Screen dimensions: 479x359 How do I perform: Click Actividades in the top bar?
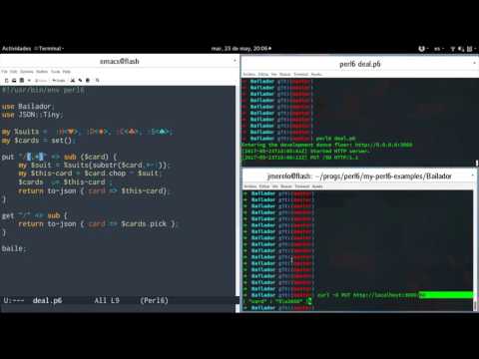16,49
